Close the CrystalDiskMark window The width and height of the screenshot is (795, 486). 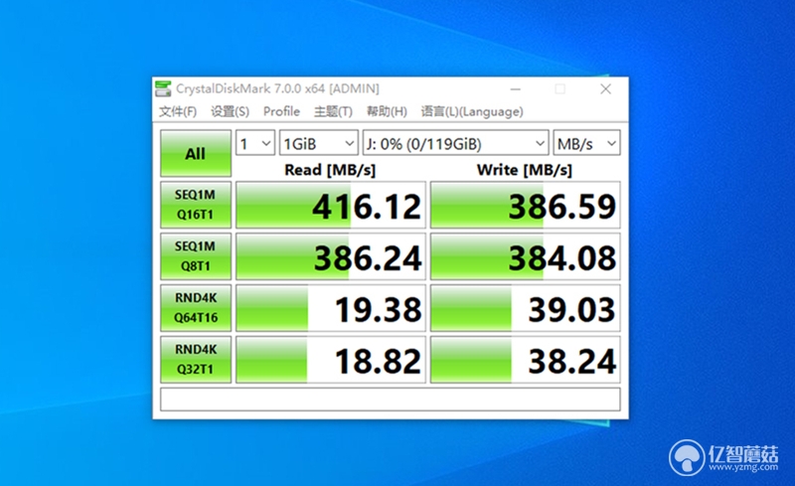click(605, 89)
